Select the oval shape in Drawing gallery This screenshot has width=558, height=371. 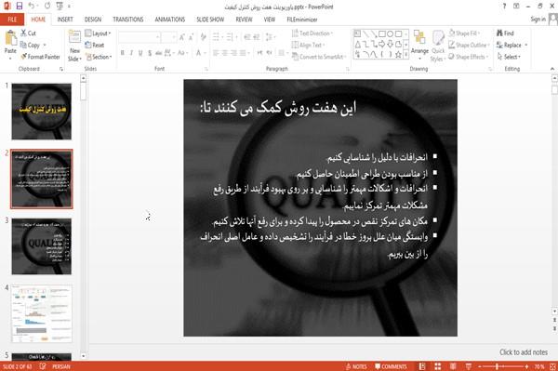coord(391,33)
